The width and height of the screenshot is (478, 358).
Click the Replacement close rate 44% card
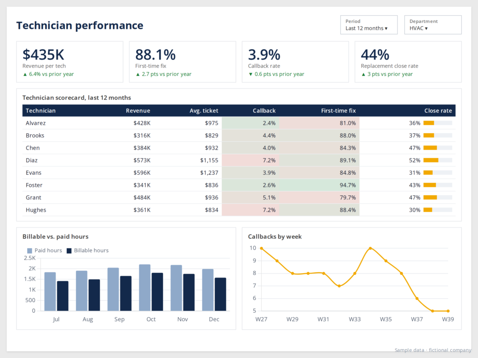[408, 62]
